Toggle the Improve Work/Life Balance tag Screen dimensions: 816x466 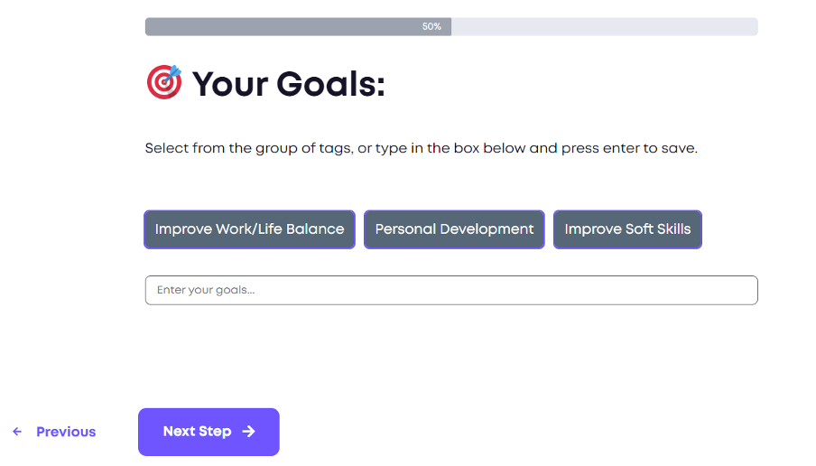point(249,229)
